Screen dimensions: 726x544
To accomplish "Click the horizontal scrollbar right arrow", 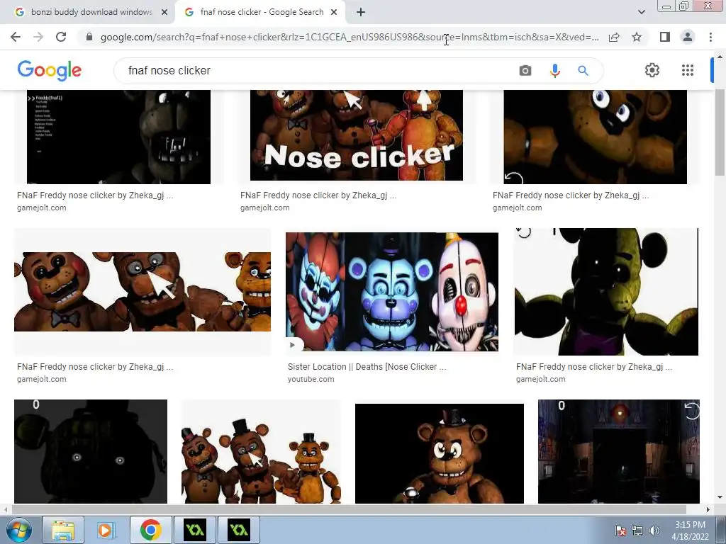I will pos(708,509).
